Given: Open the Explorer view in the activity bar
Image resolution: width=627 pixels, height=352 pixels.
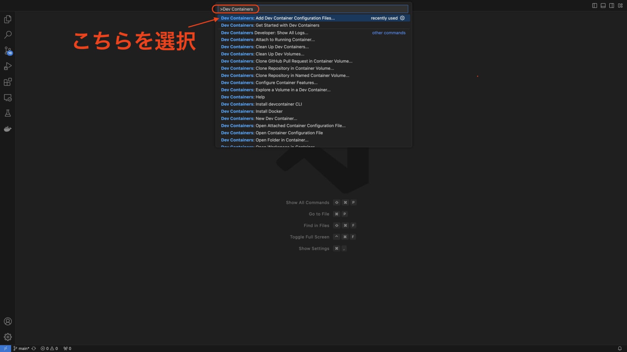Looking at the screenshot, I should (8, 19).
